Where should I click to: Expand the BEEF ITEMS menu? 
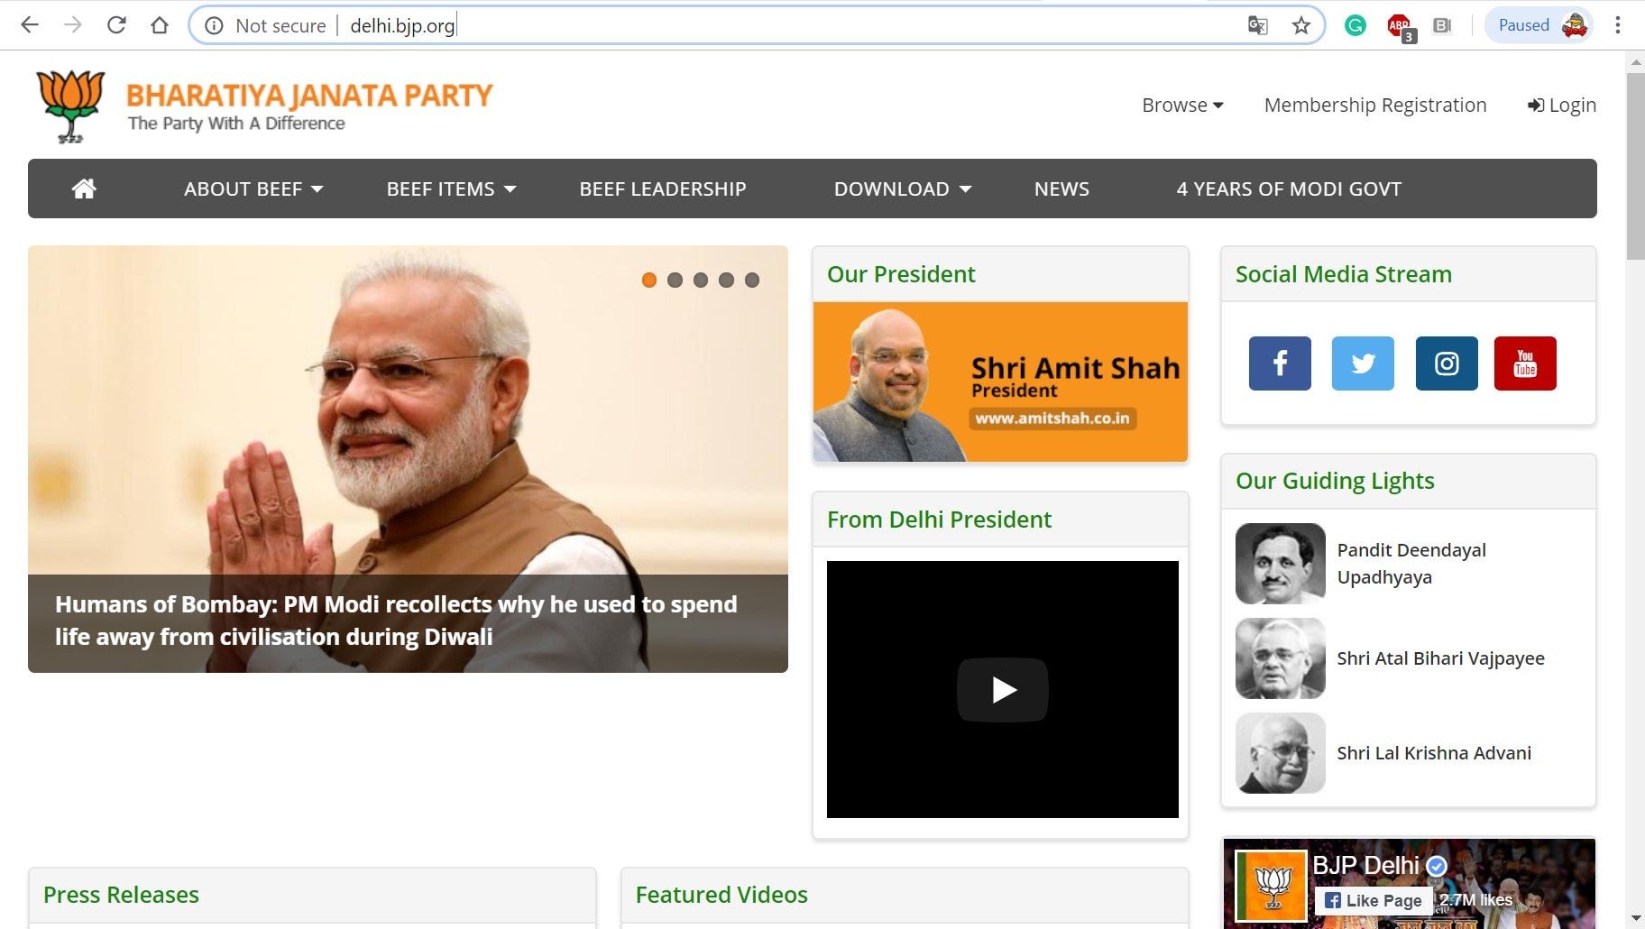tap(451, 189)
